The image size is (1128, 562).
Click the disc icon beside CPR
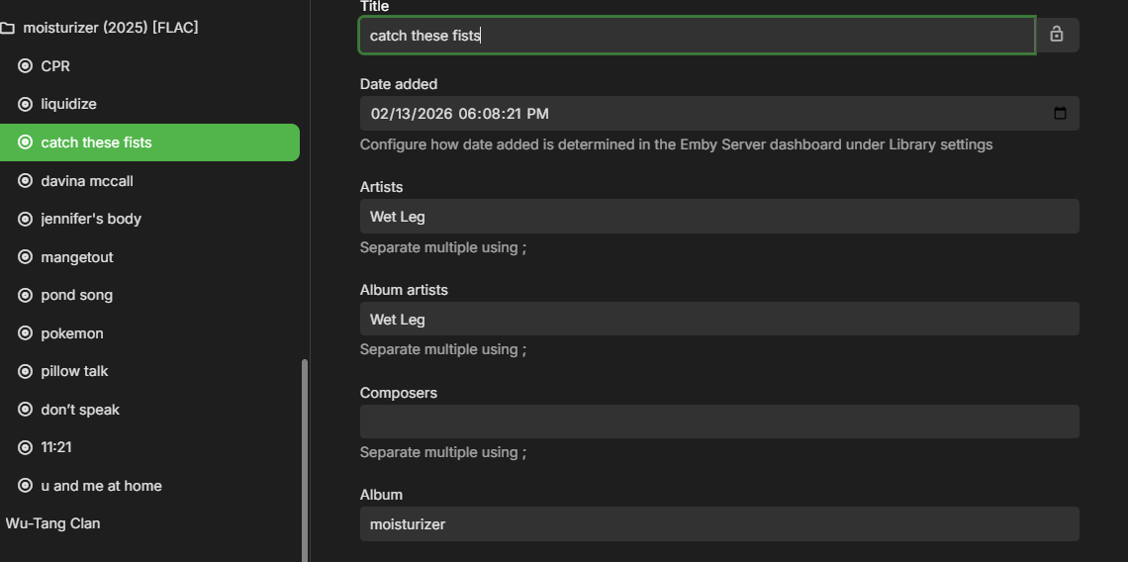click(x=26, y=66)
